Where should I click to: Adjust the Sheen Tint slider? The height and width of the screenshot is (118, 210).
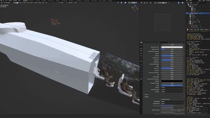(x=172, y=69)
